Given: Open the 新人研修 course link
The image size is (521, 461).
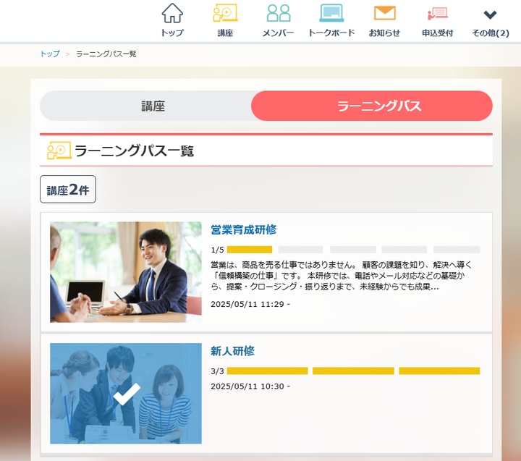Looking at the screenshot, I should coord(232,351).
